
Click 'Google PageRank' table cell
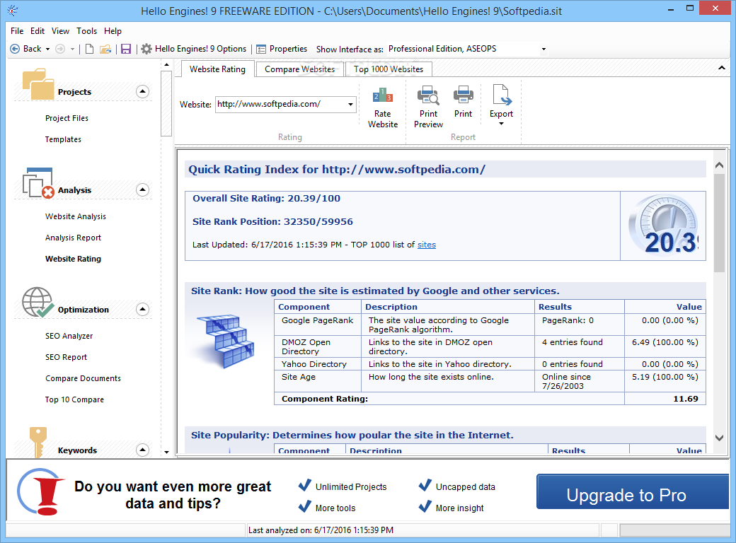click(x=318, y=325)
